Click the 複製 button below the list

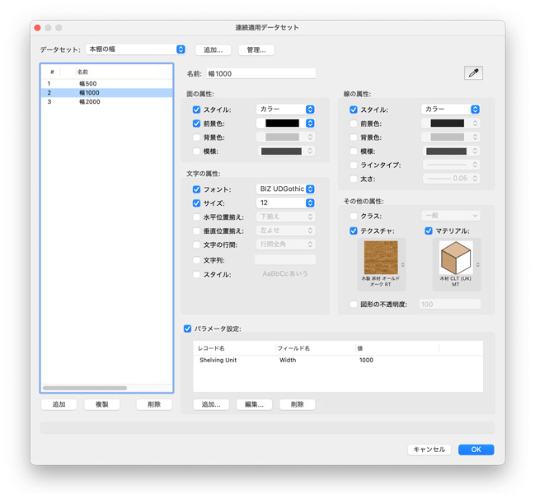pyautogui.click(x=101, y=405)
